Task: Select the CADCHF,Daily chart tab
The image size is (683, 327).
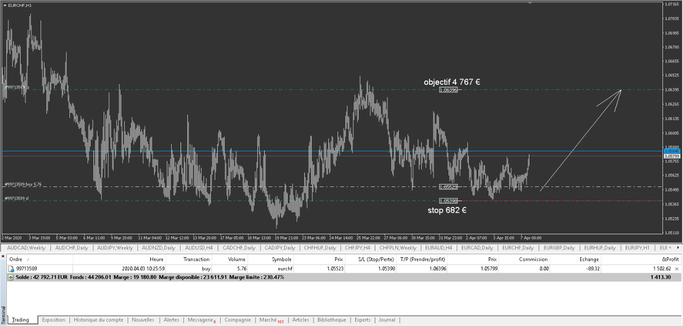Action: point(239,248)
